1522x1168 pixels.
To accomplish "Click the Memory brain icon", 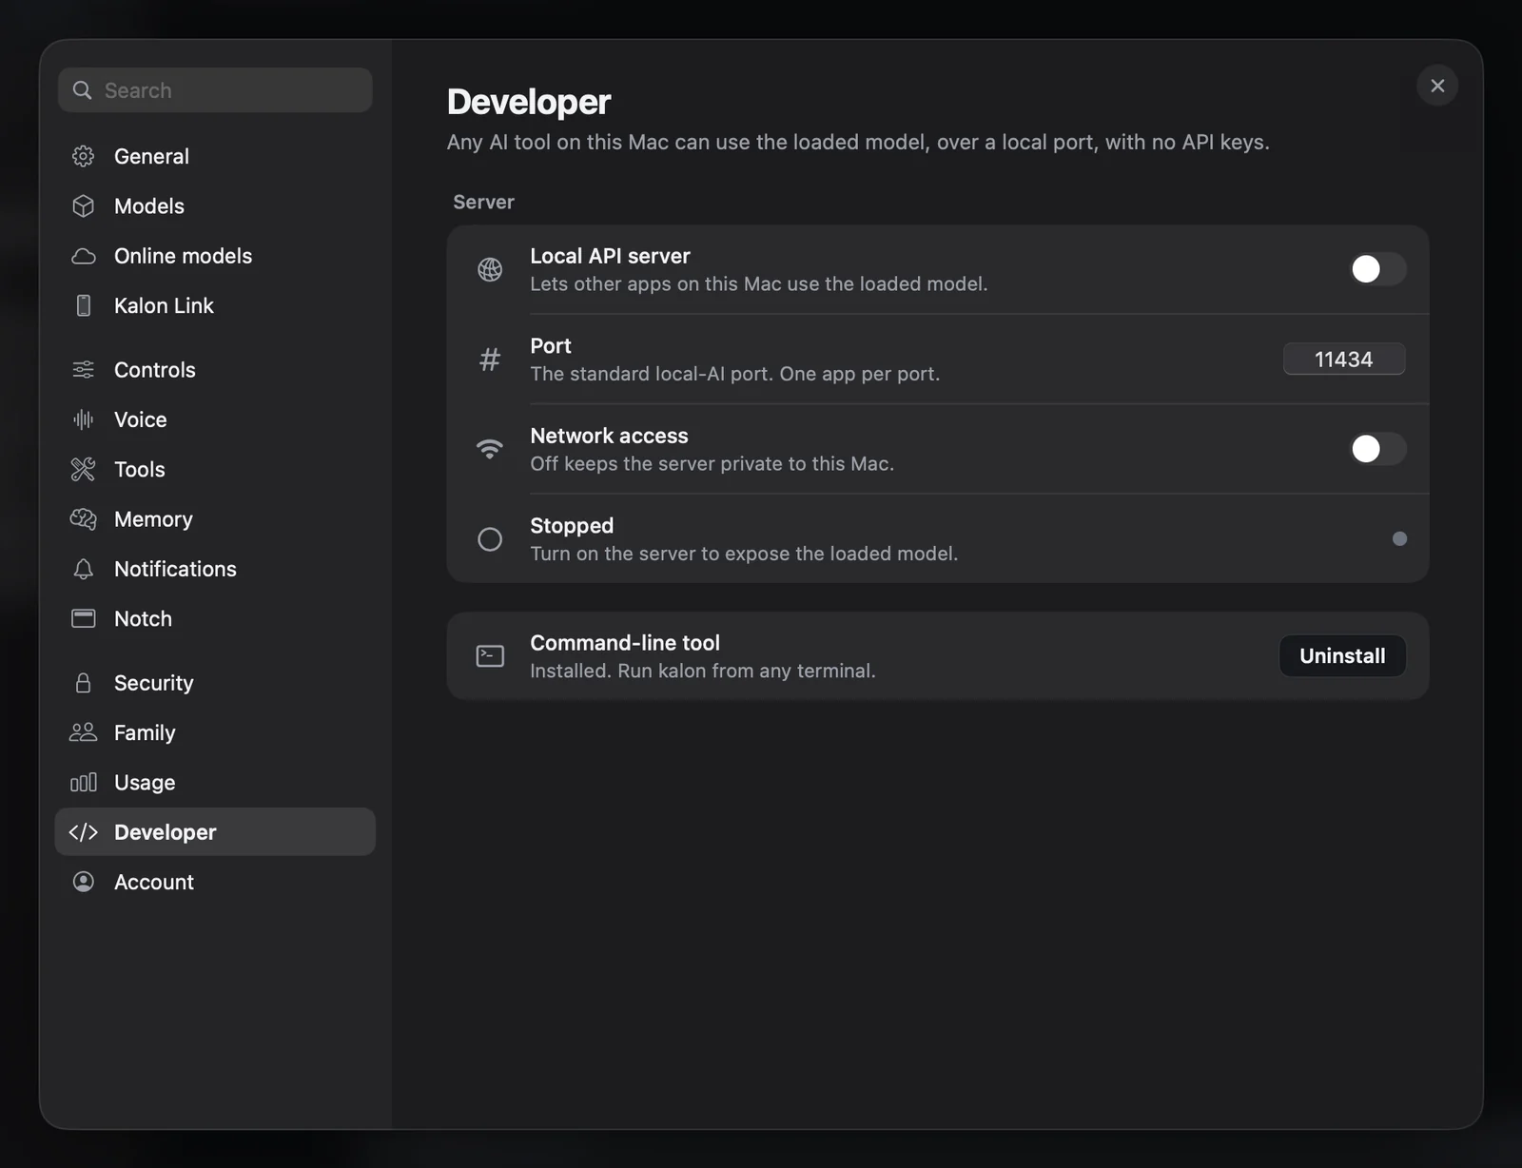I will [84, 519].
